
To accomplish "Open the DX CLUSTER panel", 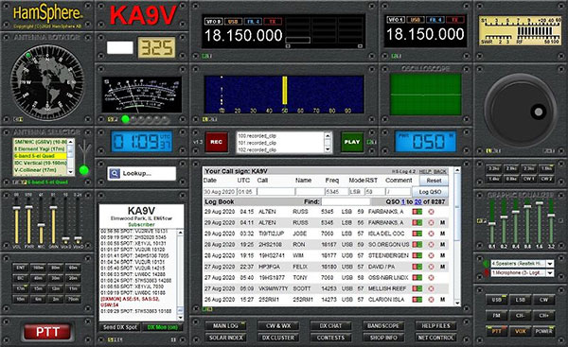I will [278, 338].
